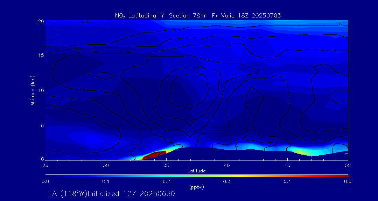Click the "Fx Valid 18Z 20250703" text in title
378x201 pixels.
[246, 16]
